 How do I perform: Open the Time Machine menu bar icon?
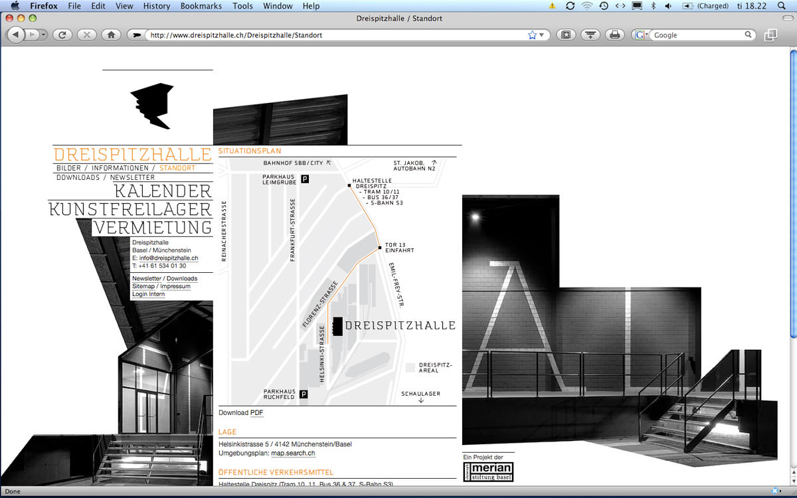pyautogui.click(x=603, y=6)
